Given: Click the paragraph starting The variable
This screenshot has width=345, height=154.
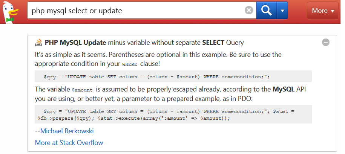Looking at the screenshot, I should point(170,94).
